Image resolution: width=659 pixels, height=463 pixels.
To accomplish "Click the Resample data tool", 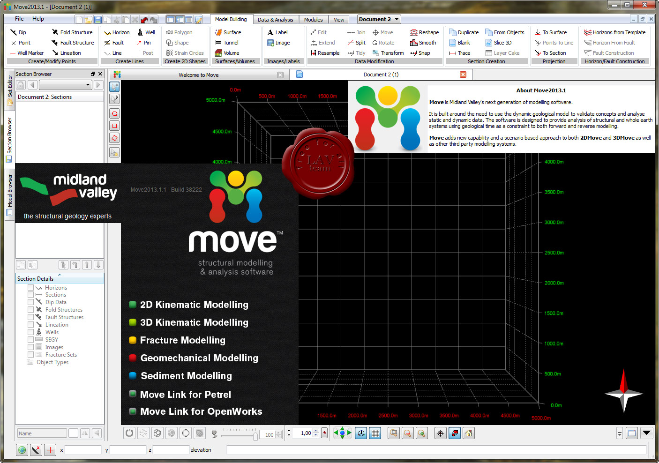I will [x=325, y=53].
